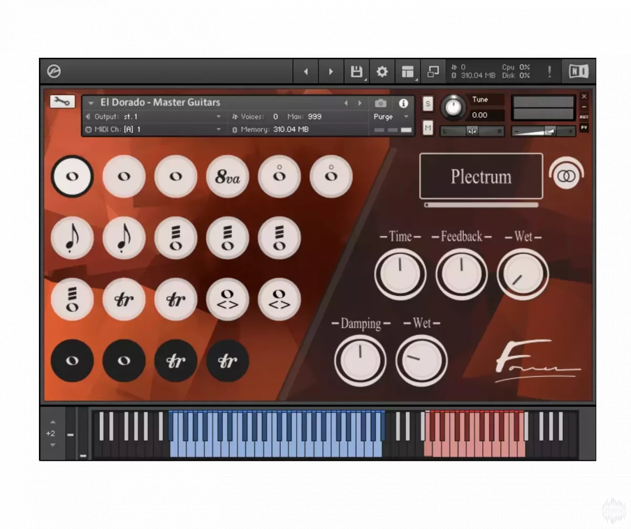Viewport: 631px width, 529px height.
Task: Toggle the PV button
Action: tap(584, 128)
